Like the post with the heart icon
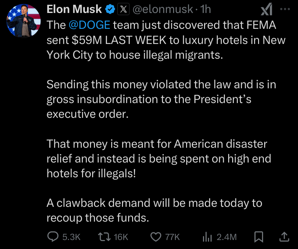298x249 pixels. pyautogui.click(x=156, y=237)
